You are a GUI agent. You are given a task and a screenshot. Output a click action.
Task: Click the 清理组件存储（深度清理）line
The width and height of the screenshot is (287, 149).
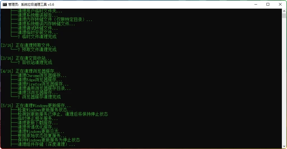[43, 144]
